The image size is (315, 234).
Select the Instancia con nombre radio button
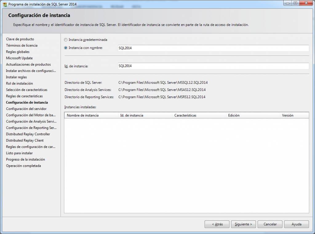click(66, 48)
